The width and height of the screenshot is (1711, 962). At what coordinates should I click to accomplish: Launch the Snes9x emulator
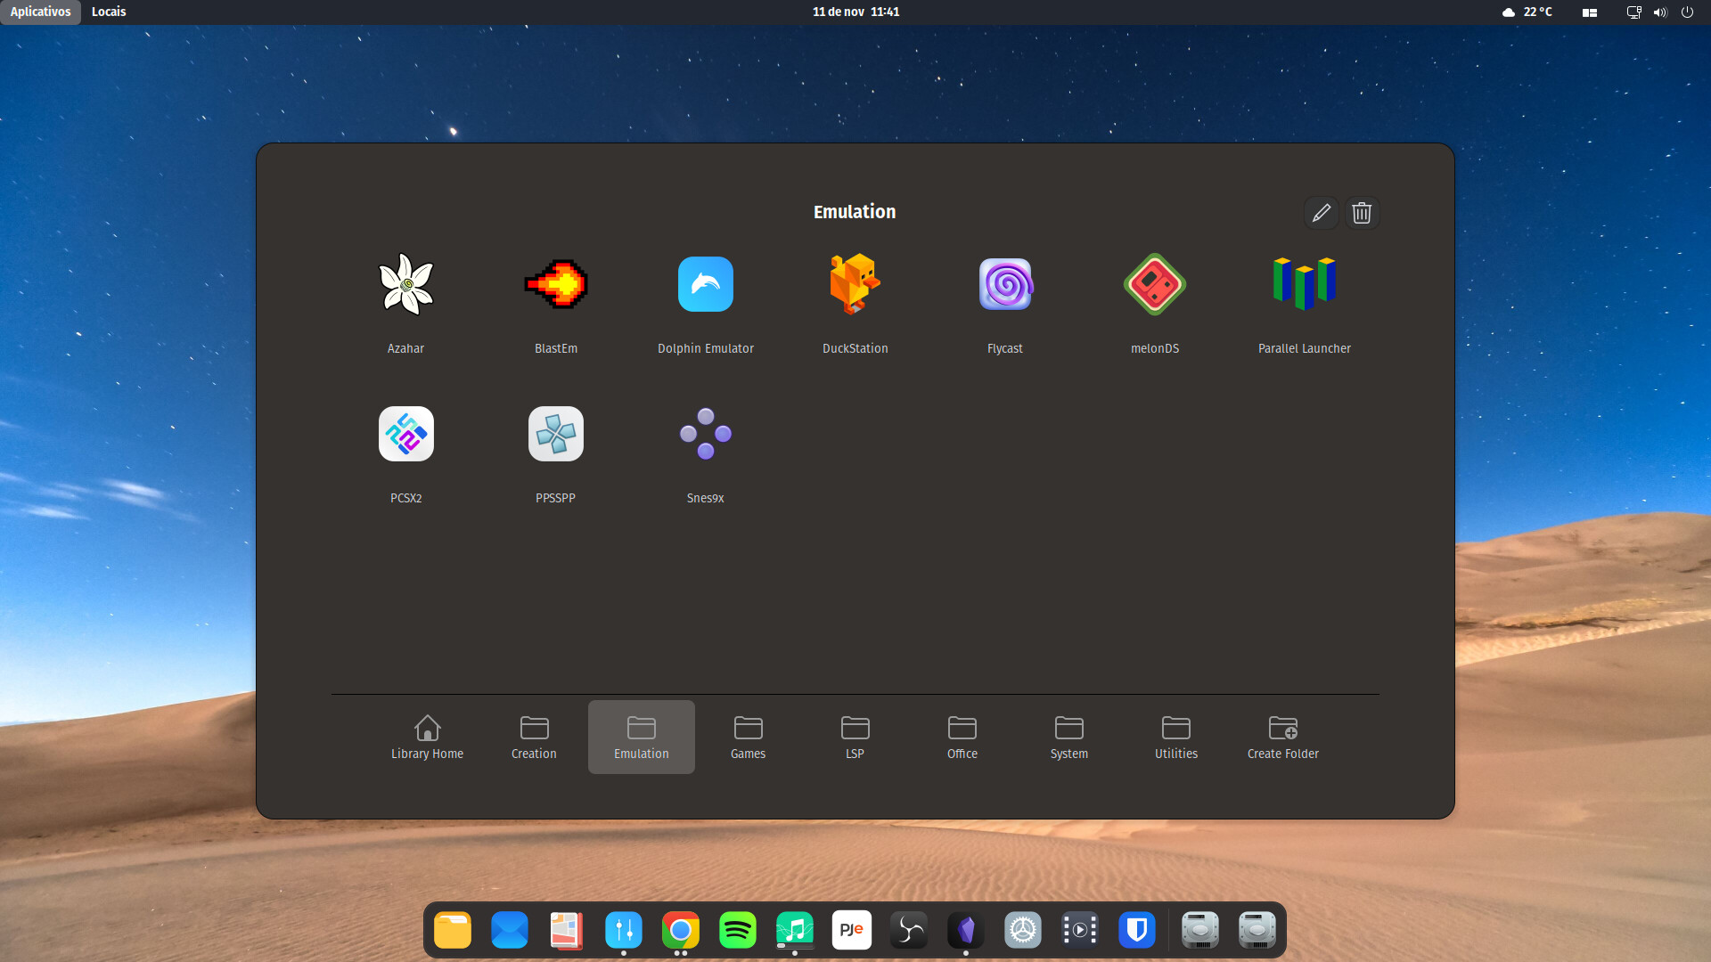[706, 435]
